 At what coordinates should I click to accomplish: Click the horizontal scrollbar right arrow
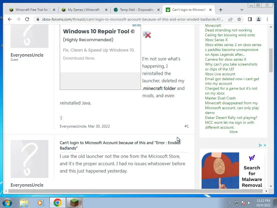point(266,191)
